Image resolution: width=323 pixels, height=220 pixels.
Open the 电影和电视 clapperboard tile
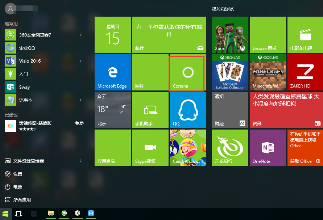(x=305, y=35)
